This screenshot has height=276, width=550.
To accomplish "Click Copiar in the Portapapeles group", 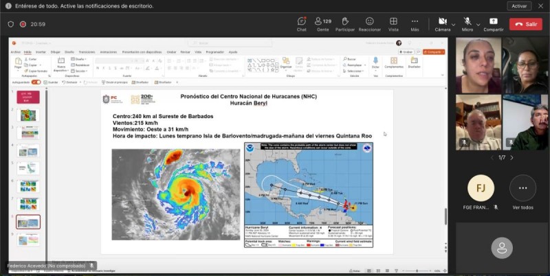I will pos(31,65).
